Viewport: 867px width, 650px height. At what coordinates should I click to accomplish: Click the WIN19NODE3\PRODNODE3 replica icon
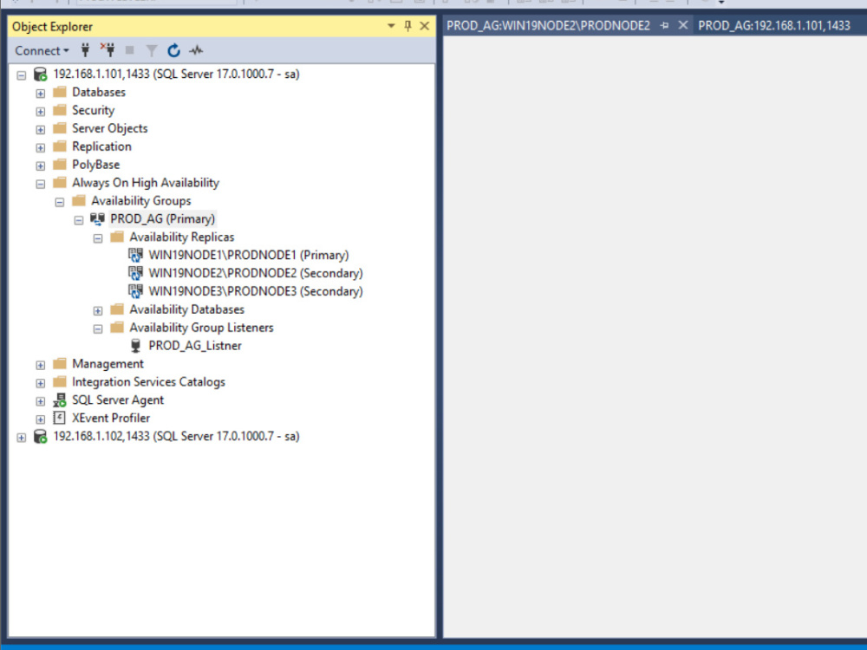point(135,291)
